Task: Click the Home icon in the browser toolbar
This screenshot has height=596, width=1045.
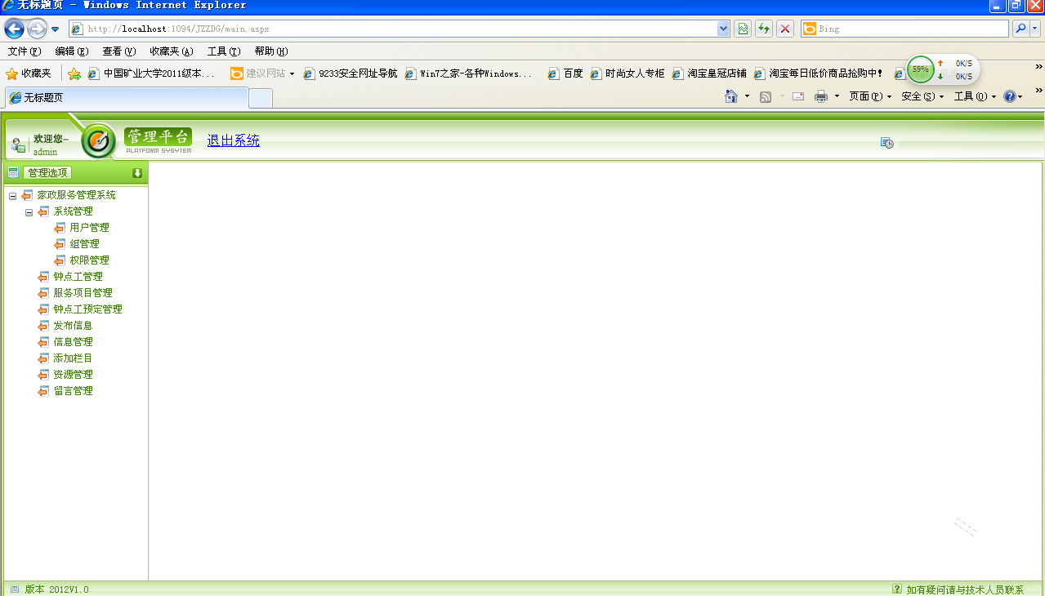Action: pos(730,96)
